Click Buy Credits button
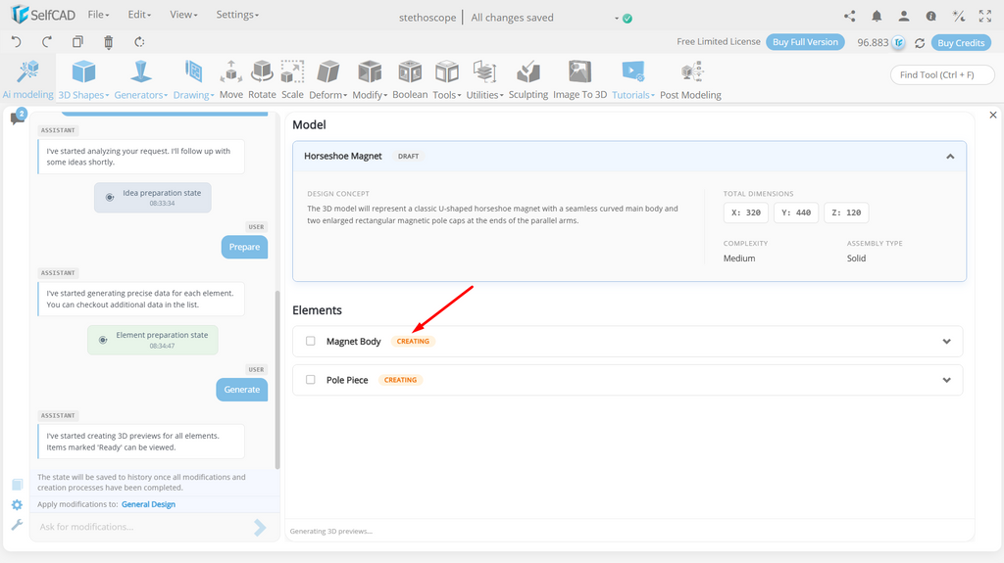 [961, 43]
